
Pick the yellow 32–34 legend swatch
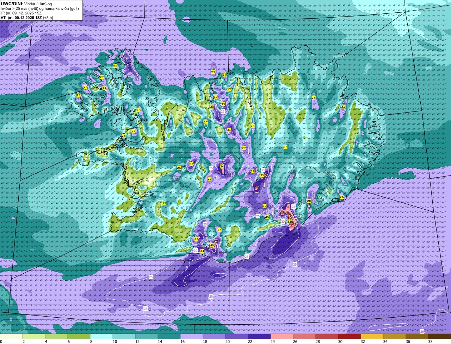pos(372,337)
